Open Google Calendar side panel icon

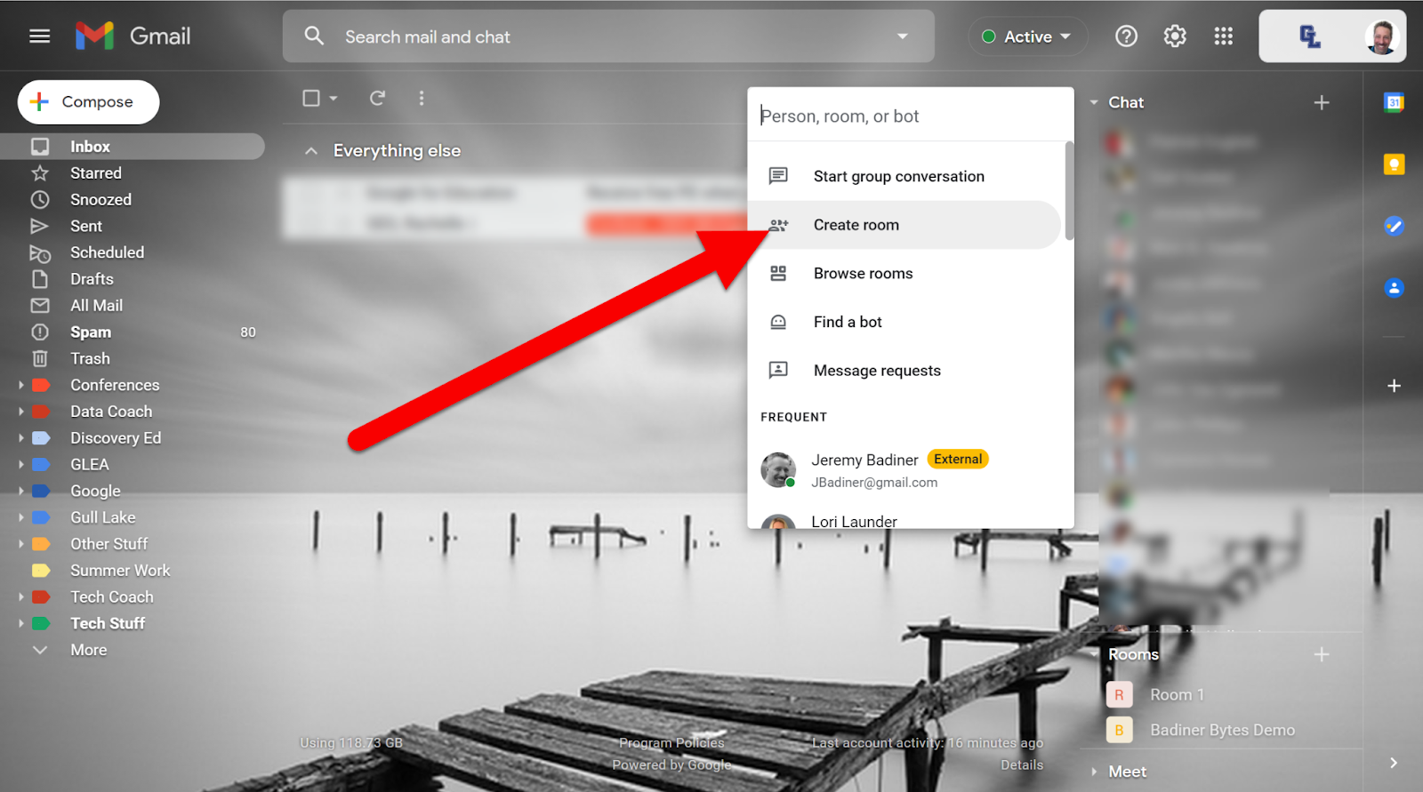tap(1394, 102)
